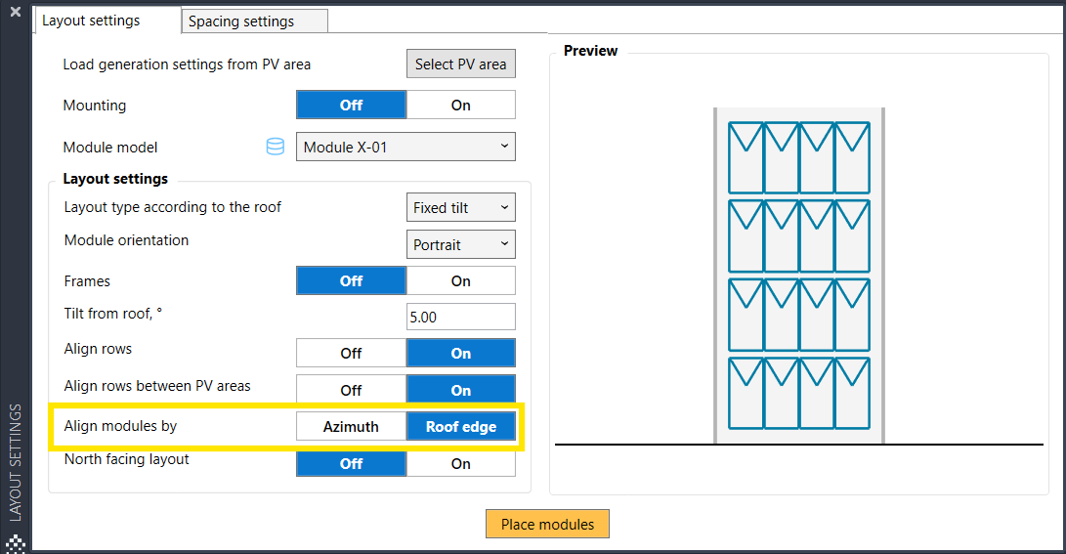
Task: Turn Off Align rows between PV areas
Action: click(352, 390)
